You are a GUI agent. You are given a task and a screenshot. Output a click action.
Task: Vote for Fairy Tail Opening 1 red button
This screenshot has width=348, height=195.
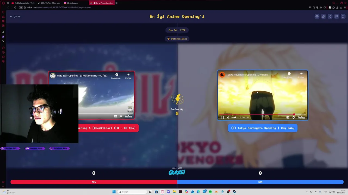click(108, 128)
